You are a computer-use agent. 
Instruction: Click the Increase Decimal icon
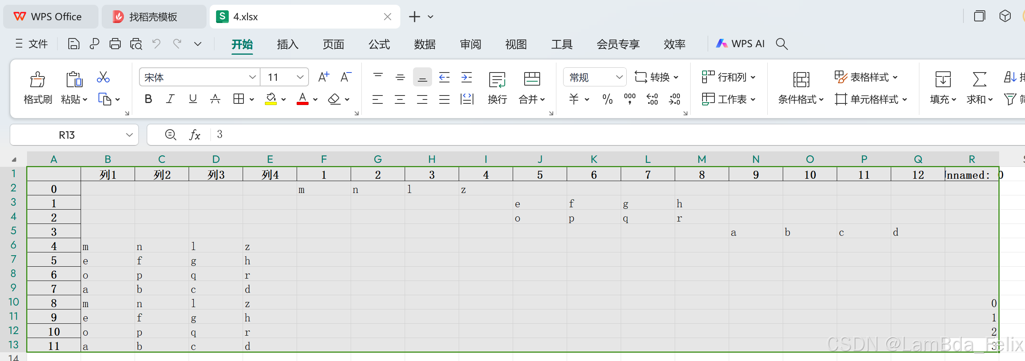[652, 99]
